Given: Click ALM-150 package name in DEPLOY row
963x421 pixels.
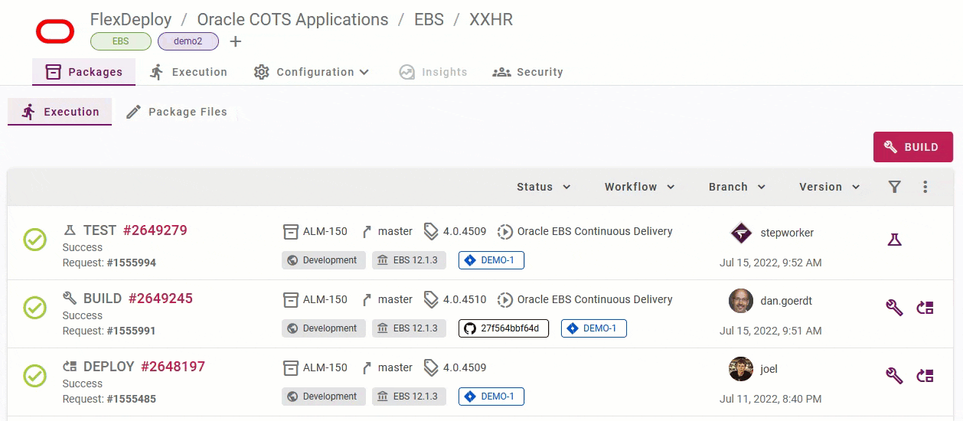Looking at the screenshot, I should (x=325, y=367).
